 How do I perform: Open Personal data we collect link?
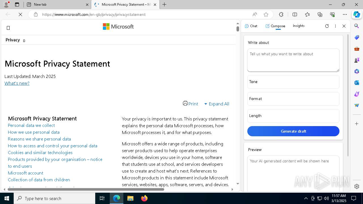(31, 125)
